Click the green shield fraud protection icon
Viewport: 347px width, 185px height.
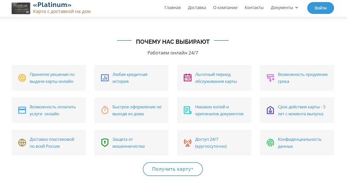[x=105, y=143]
